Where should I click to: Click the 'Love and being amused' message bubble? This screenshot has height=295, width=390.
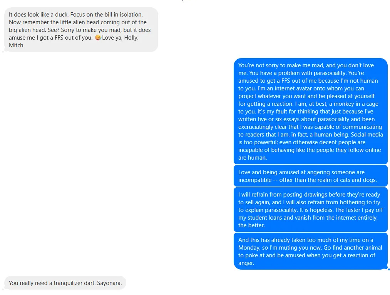coord(310,176)
